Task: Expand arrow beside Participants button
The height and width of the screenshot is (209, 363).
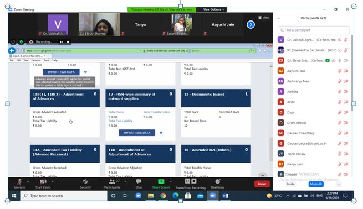Action: pos(125,182)
